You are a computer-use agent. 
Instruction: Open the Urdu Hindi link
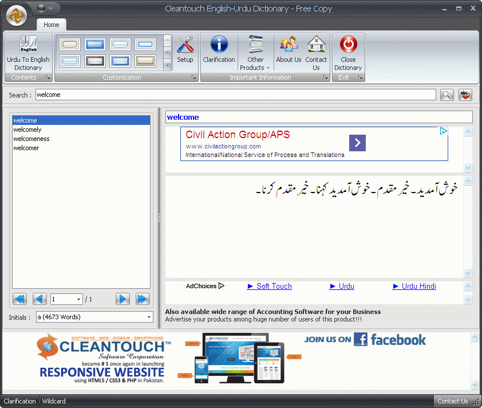point(414,286)
